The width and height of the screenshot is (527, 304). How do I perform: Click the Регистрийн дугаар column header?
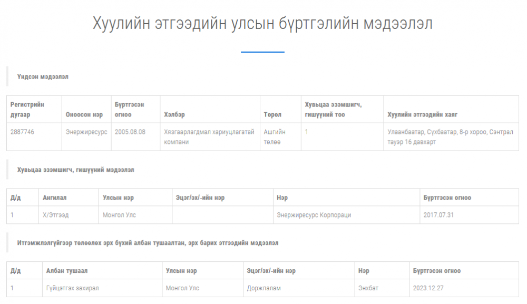point(27,110)
